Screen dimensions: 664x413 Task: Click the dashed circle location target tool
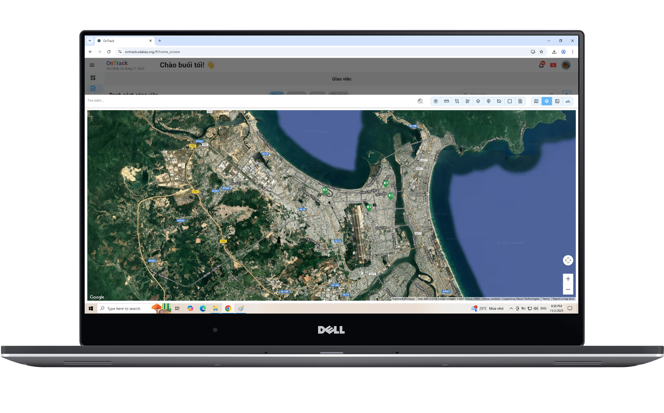pos(436,101)
